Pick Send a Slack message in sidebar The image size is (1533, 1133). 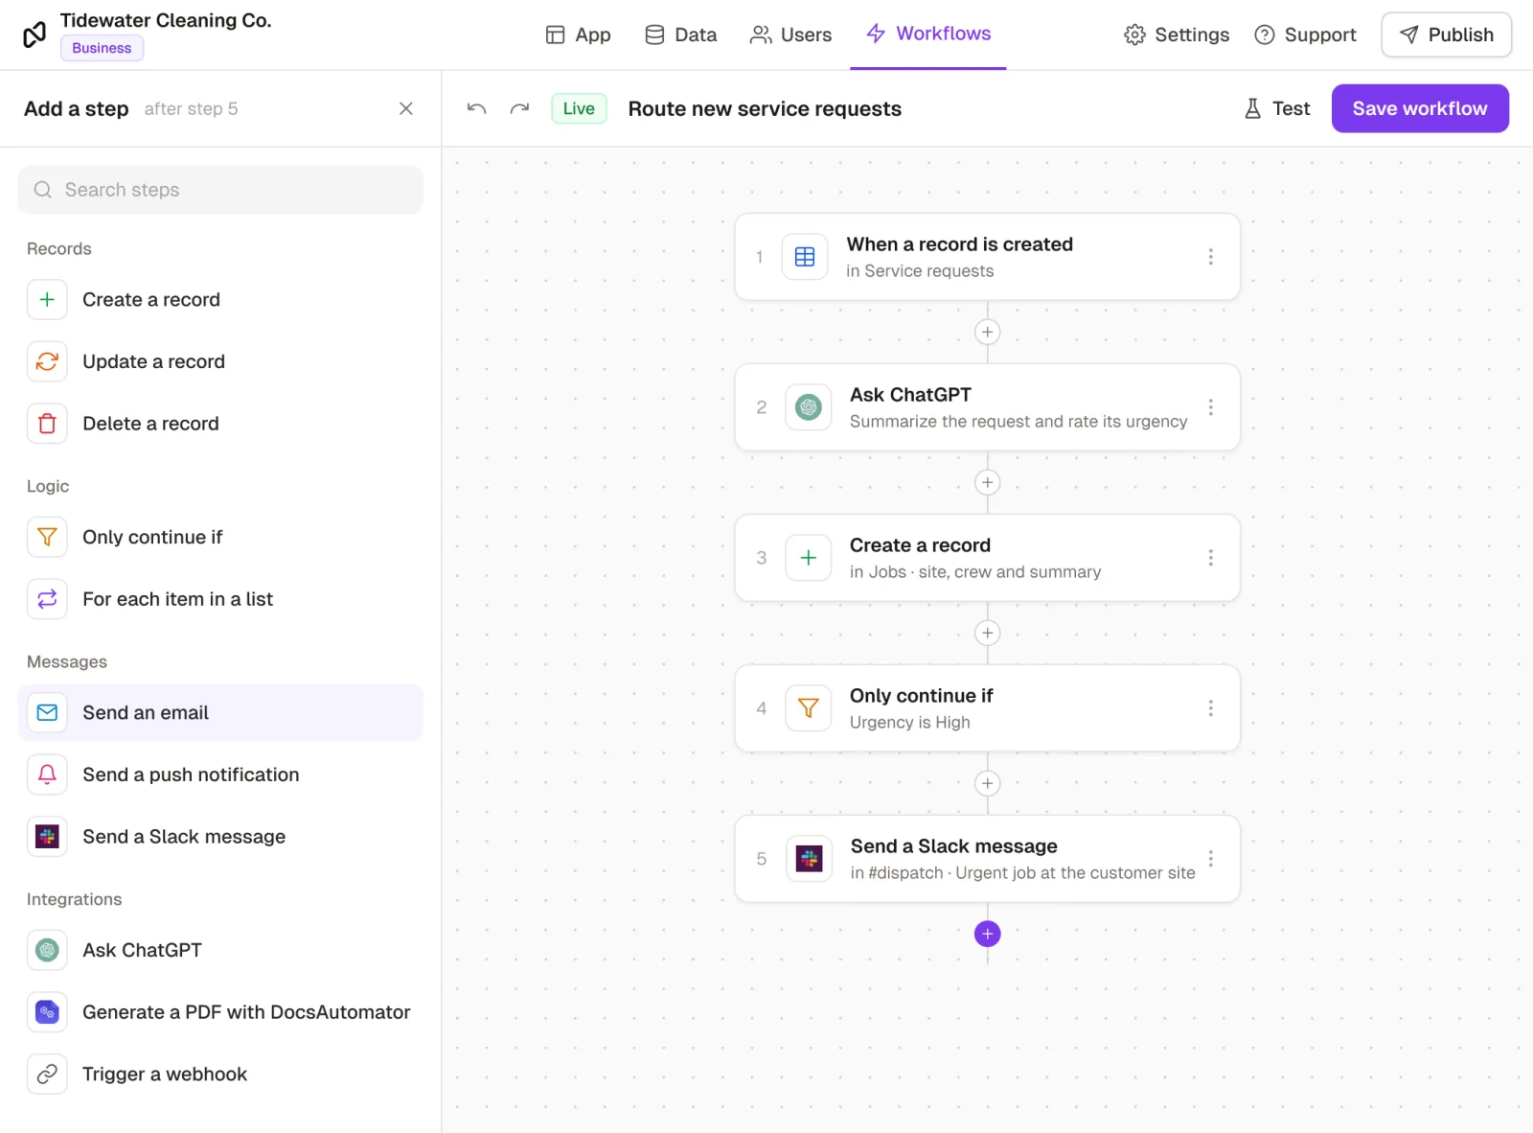click(220, 837)
